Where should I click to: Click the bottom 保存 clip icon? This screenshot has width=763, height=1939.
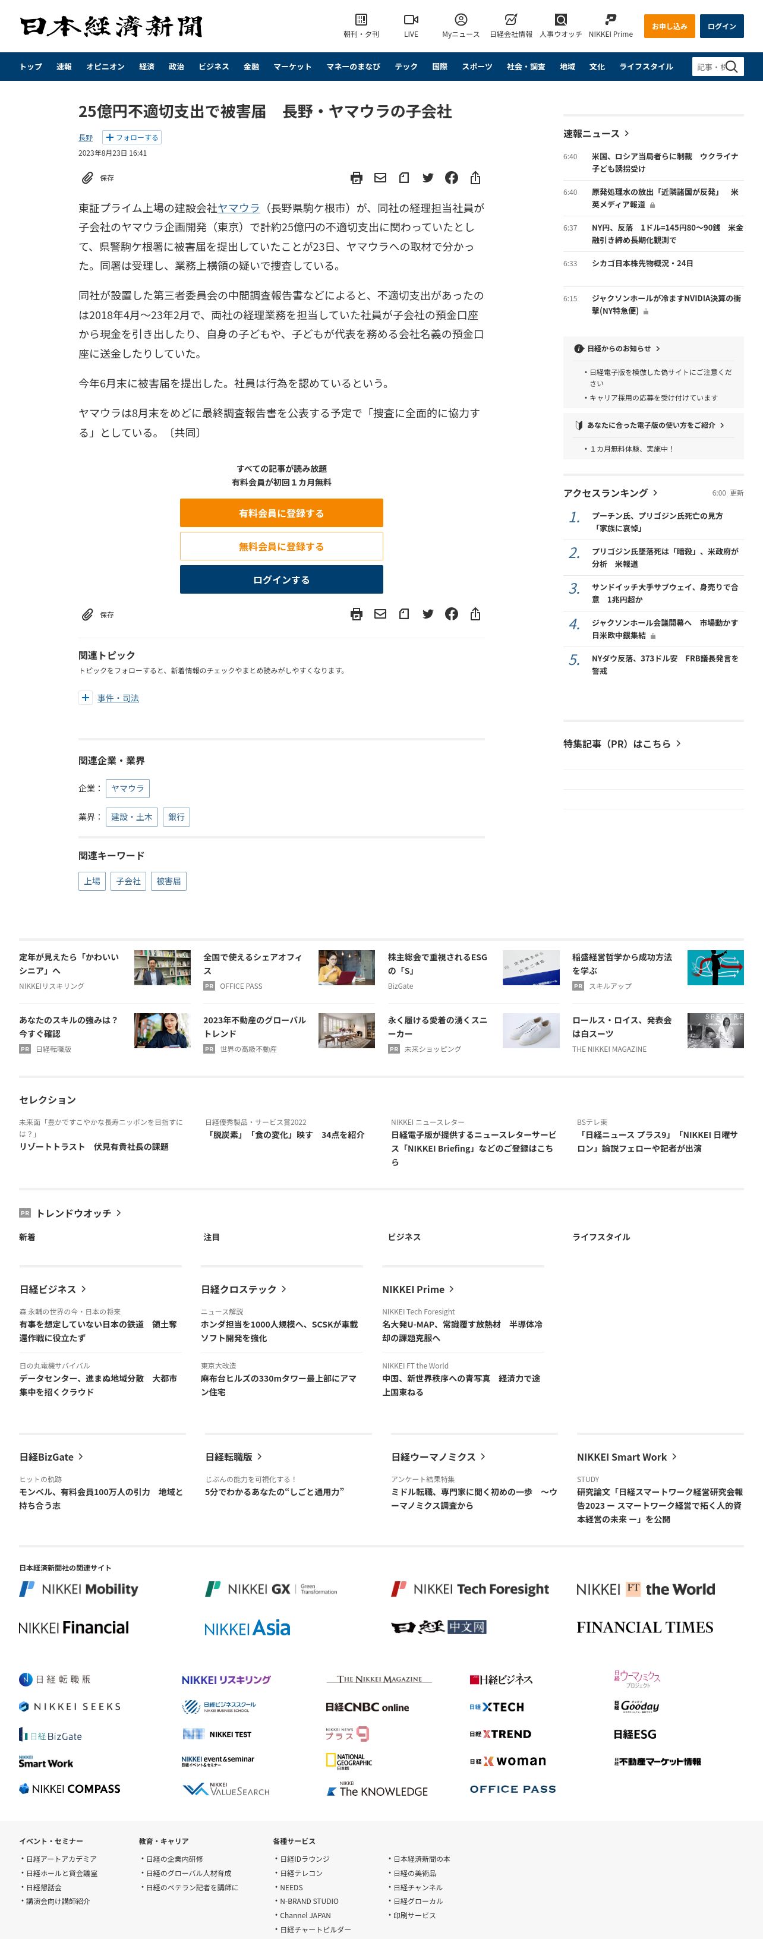point(87,614)
